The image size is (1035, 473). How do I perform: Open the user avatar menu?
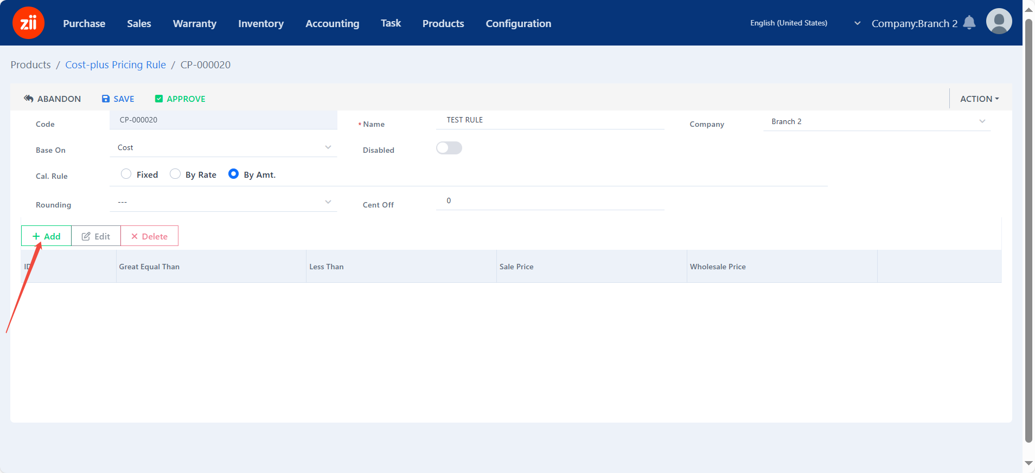[x=999, y=22]
